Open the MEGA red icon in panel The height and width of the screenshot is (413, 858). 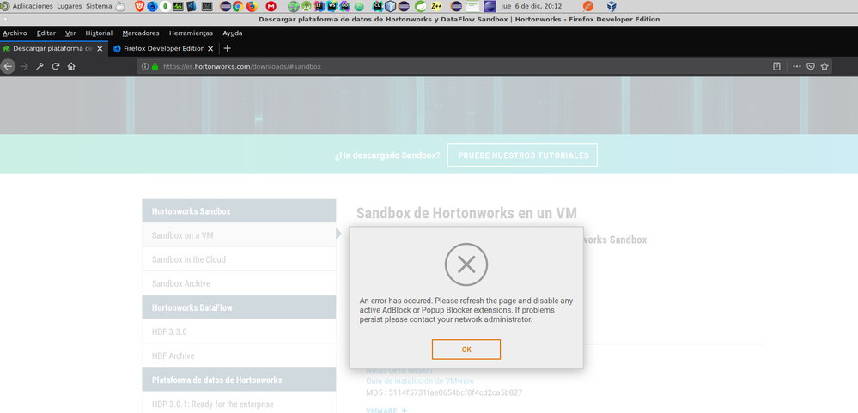pos(271,6)
